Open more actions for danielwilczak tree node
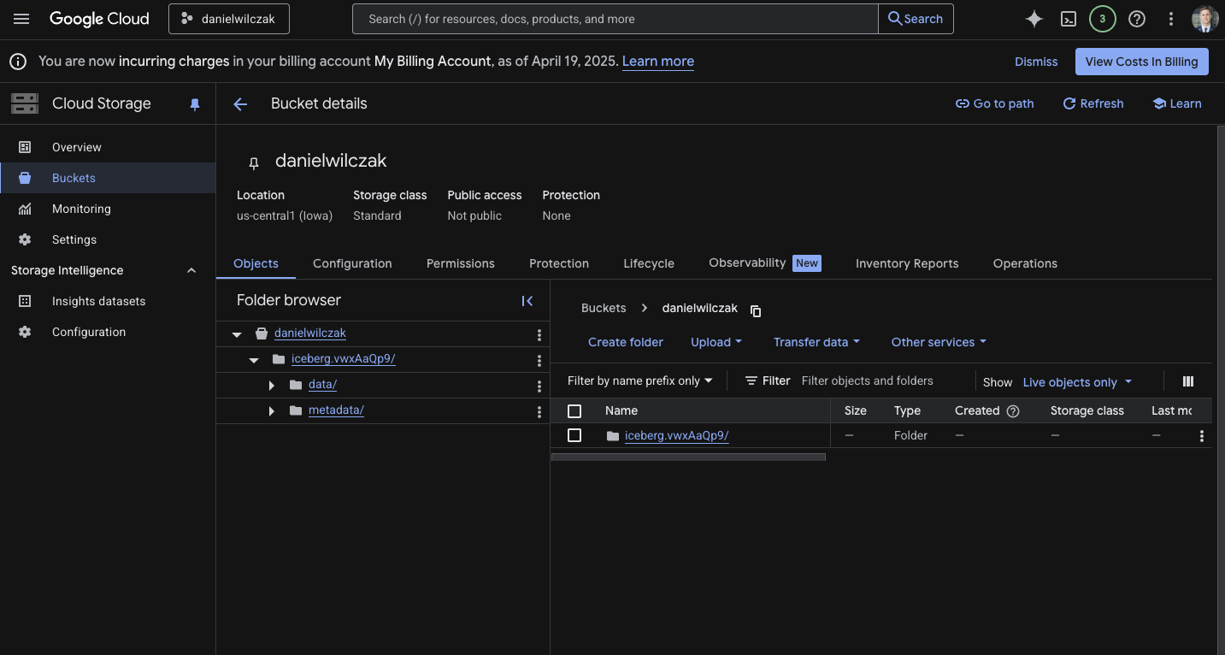Screen dimensions: 1225x655 539,334
